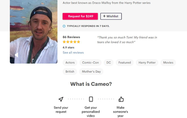
Task: Click the thumbs up icon
Action: (x=121, y=99)
